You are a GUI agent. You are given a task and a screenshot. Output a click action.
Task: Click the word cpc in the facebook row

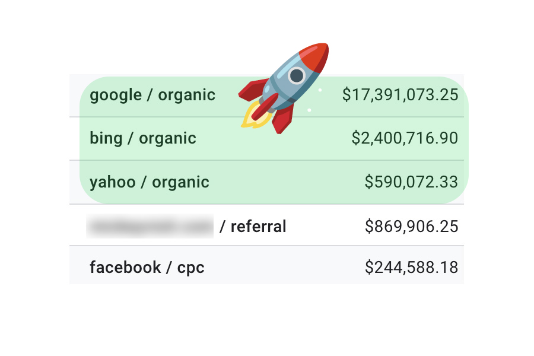[190, 268]
